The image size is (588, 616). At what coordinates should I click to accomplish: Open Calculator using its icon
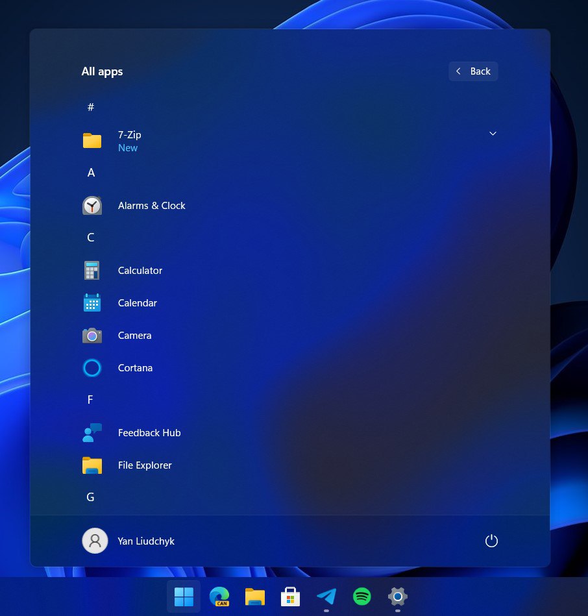92,270
